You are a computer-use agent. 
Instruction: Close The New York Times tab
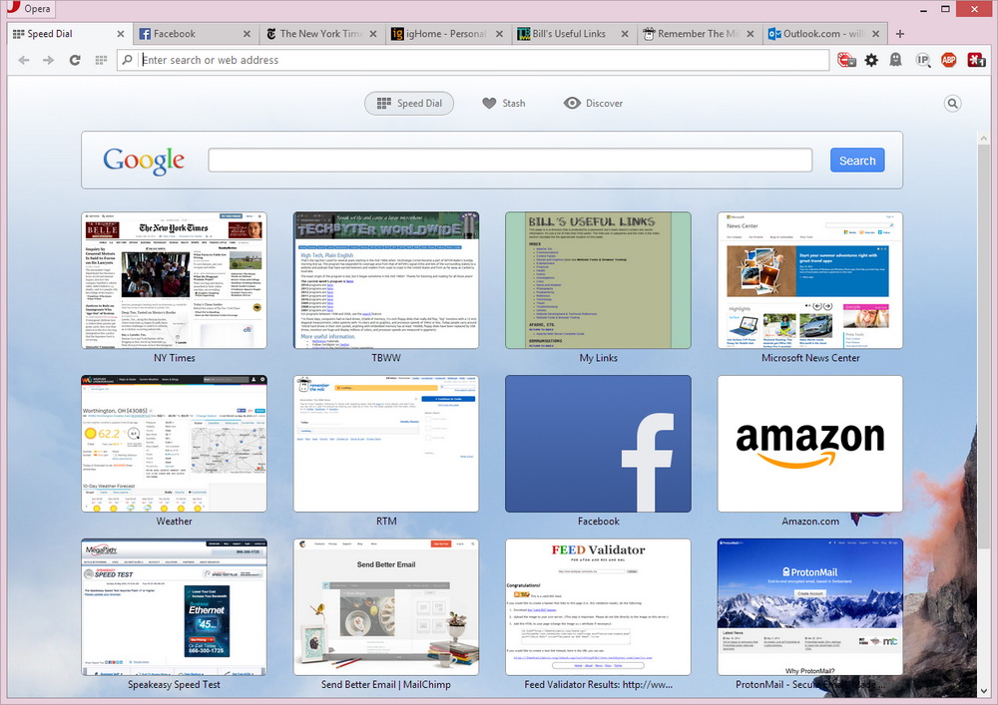tap(373, 34)
